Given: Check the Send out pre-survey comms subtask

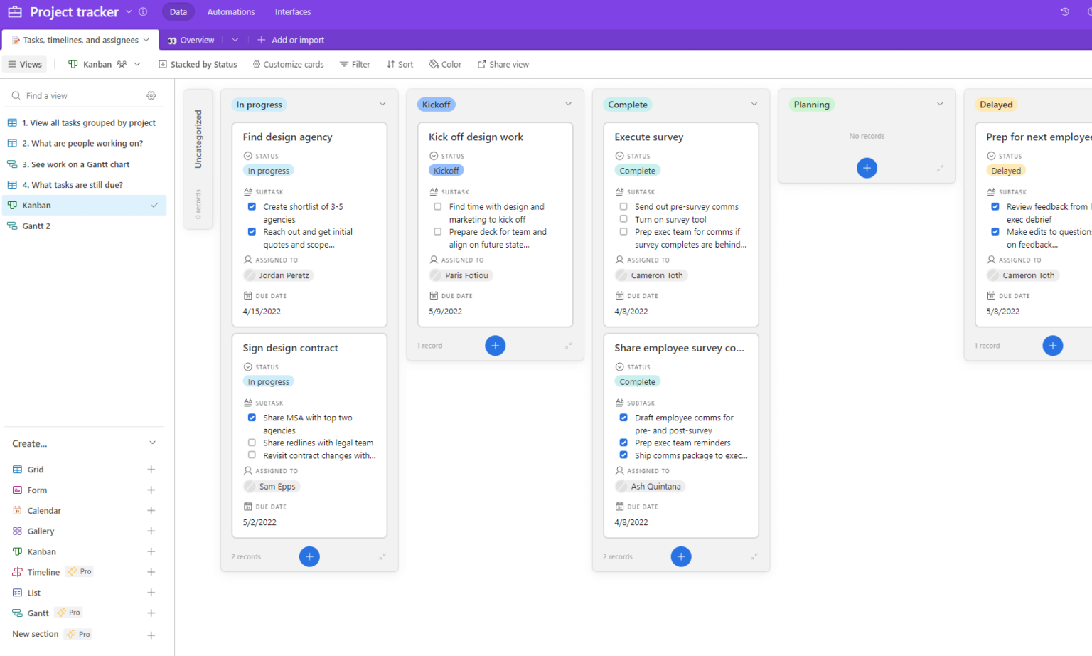Looking at the screenshot, I should click(x=623, y=206).
